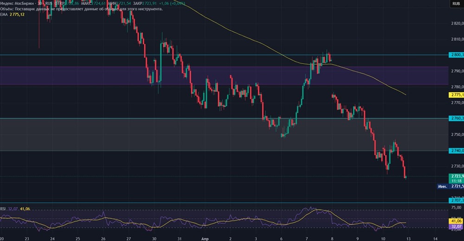Image resolution: width=464 pixels, height=241 pixels.
Task: Click date 27 on the time axis
Action: point(129,239)
